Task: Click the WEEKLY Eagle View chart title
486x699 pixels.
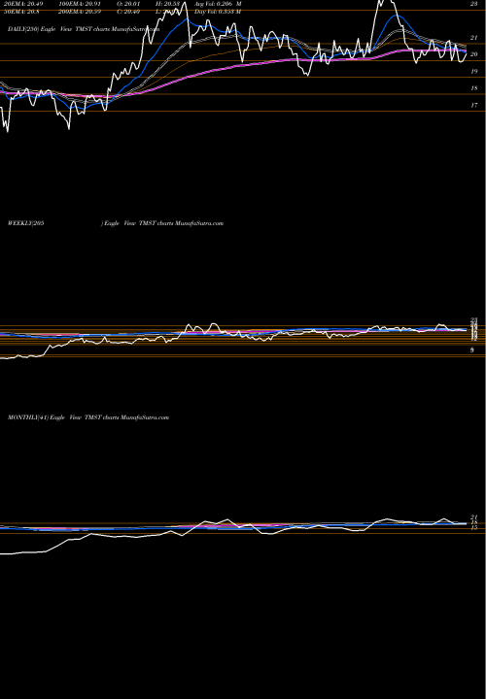Action: pos(115,223)
